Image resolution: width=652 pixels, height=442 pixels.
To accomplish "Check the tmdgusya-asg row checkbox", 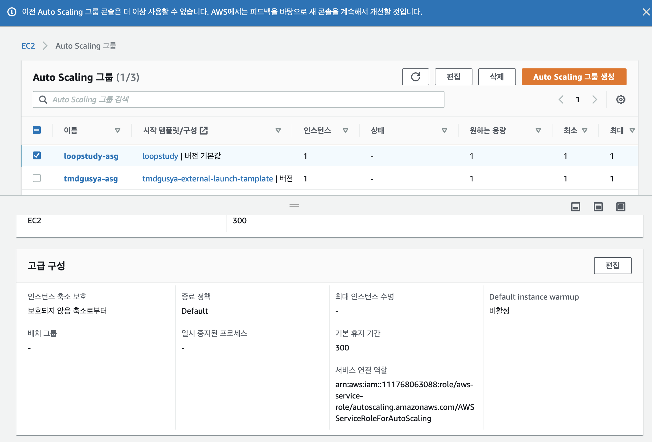I will (x=37, y=178).
